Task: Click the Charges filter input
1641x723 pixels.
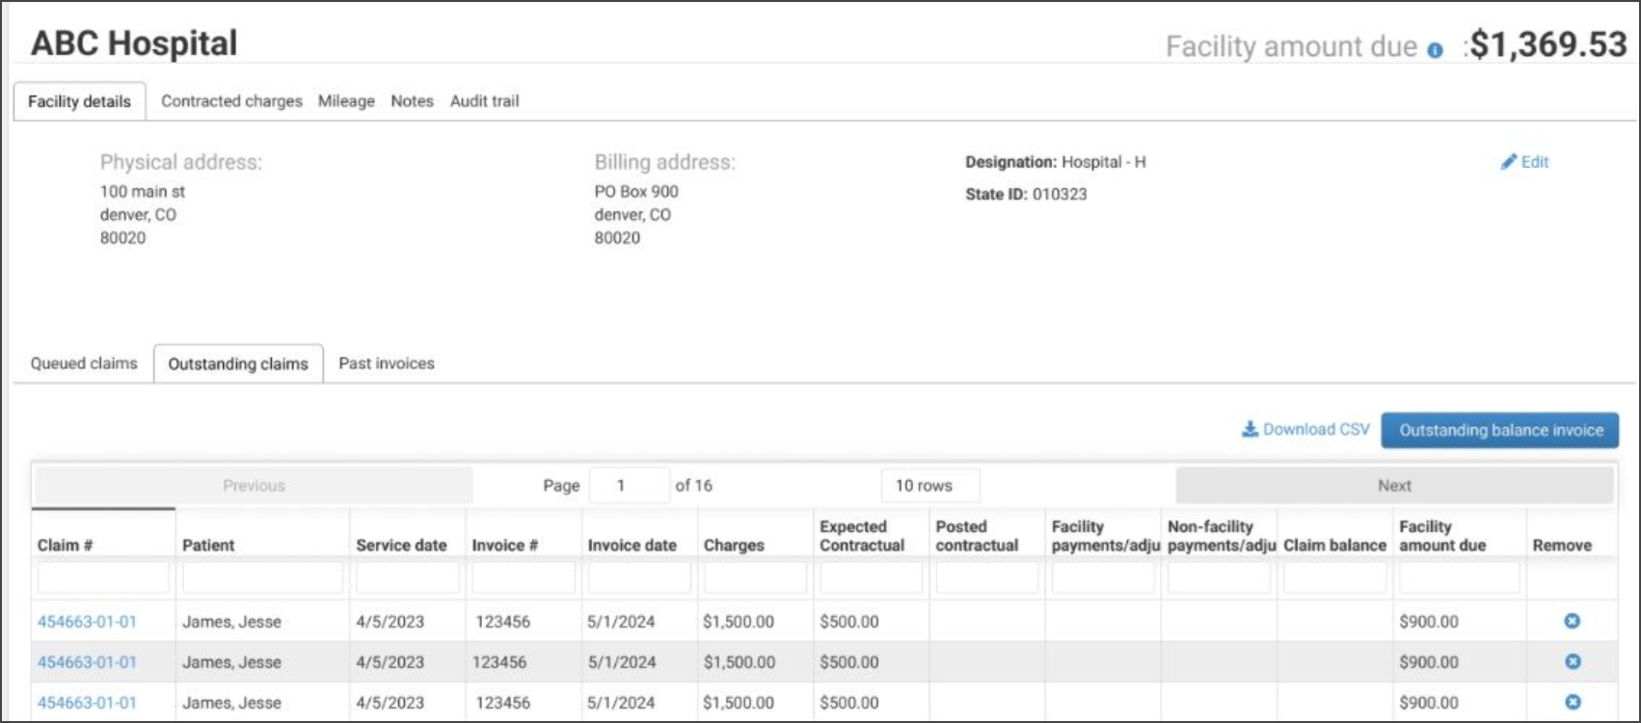Action: tap(755, 577)
